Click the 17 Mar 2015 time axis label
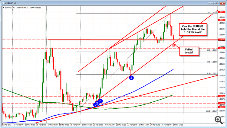 [7, 125]
